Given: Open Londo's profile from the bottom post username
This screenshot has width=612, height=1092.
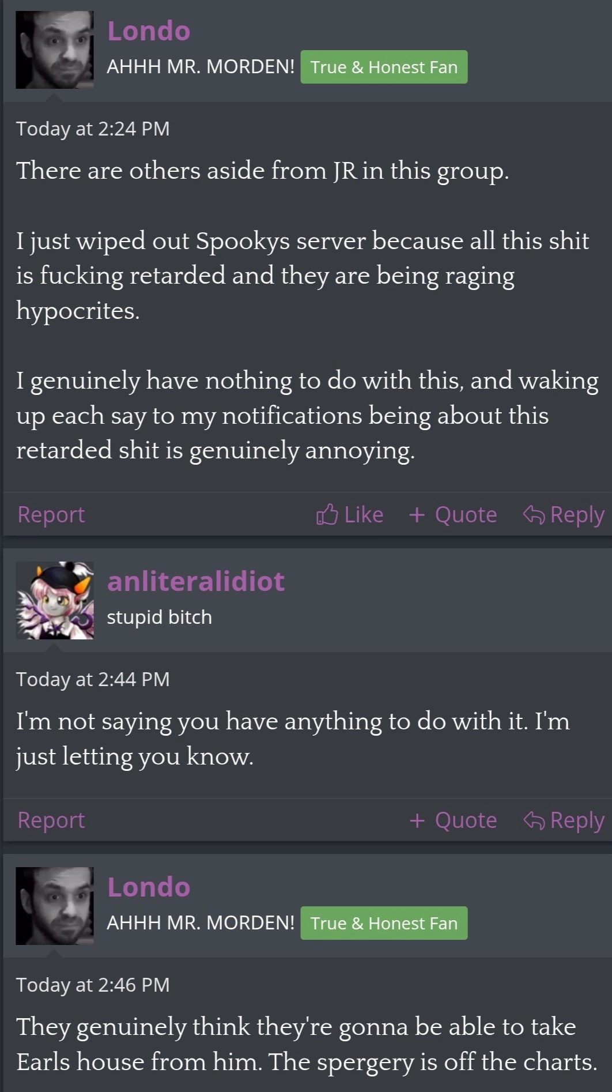Looking at the screenshot, I should [x=149, y=887].
